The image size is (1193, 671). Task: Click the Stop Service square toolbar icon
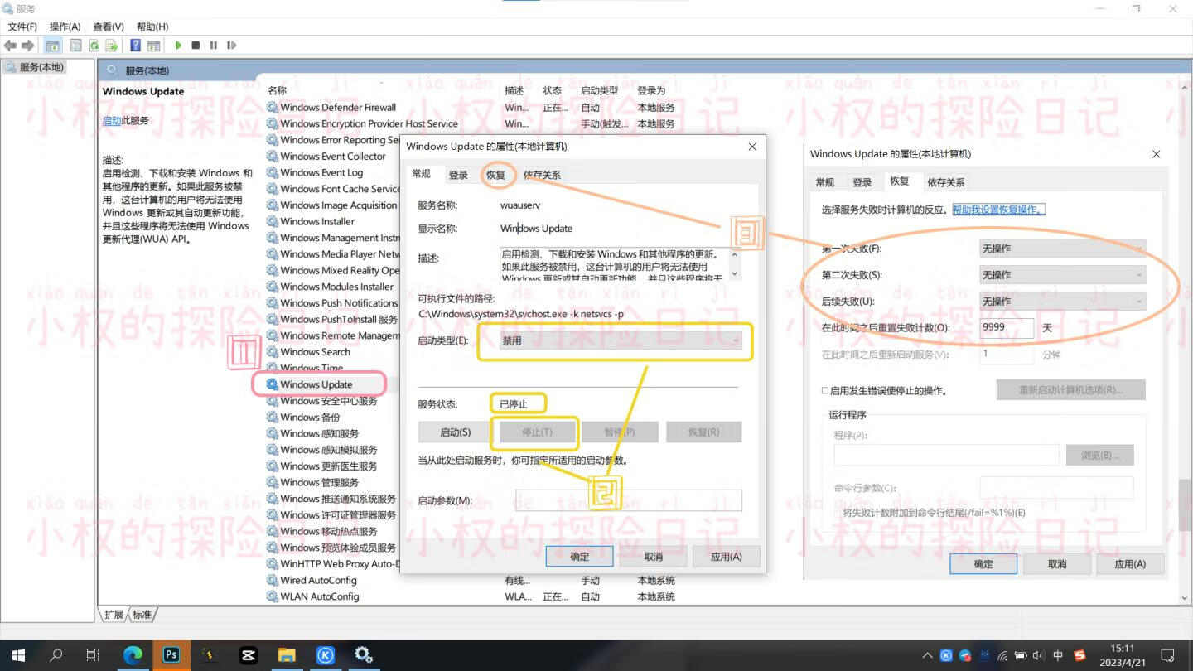coord(196,46)
